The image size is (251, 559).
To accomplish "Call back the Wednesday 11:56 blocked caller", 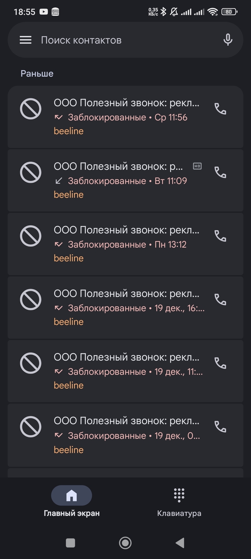I will click(220, 109).
